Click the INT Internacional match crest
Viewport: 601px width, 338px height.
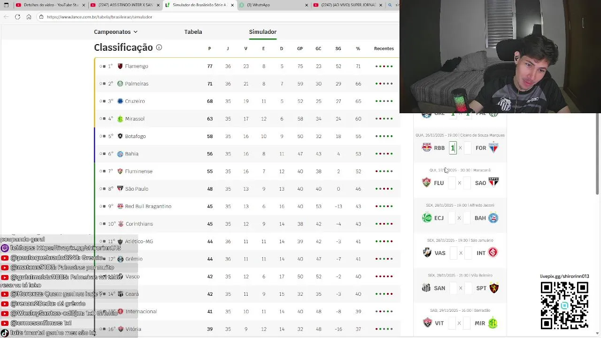(x=493, y=253)
